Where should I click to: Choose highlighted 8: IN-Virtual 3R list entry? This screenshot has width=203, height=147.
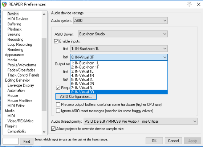point(119,92)
